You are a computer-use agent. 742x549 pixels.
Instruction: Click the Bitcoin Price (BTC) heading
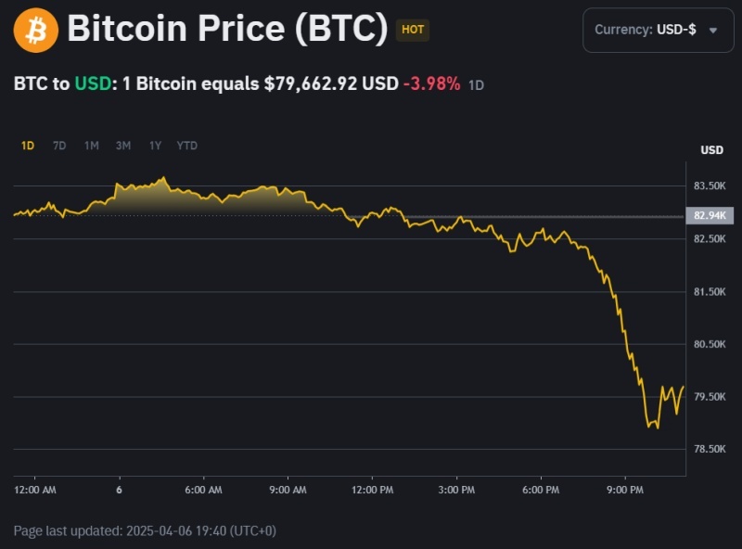click(228, 29)
